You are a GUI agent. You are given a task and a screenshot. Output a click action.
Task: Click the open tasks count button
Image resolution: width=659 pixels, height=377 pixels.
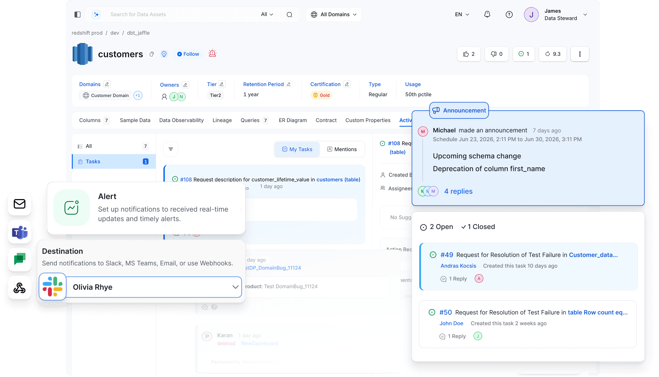tap(524, 54)
